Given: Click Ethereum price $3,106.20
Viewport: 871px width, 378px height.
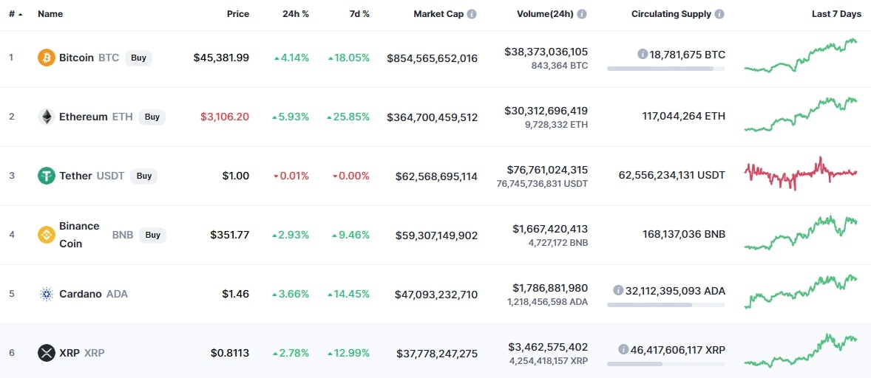Looking at the screenshot, I should [x=225, y=117].
